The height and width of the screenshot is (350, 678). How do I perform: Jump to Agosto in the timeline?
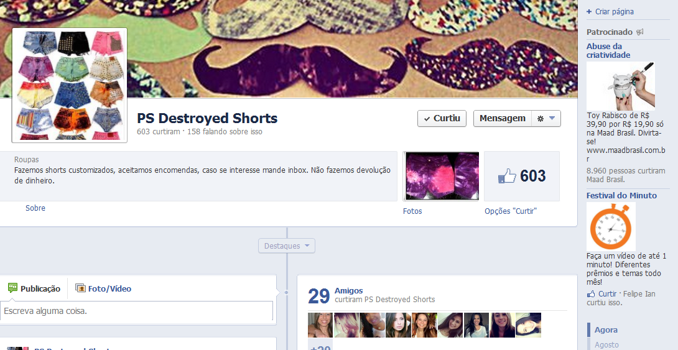tap(606, 345)
